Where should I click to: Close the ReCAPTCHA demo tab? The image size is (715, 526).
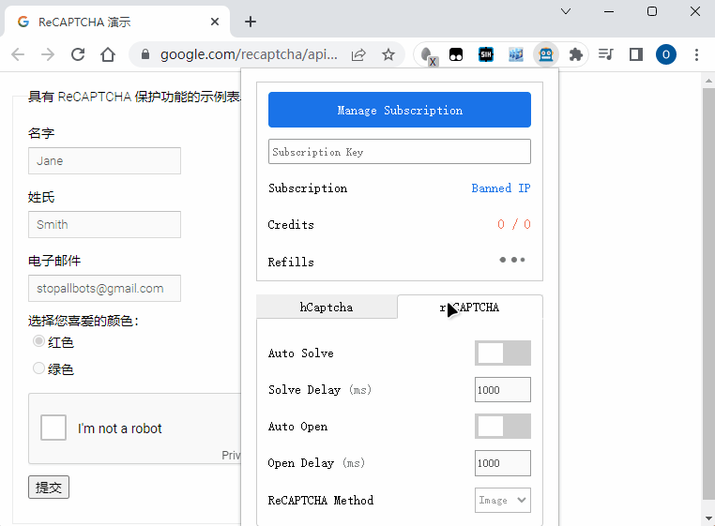tap(215, 22)
